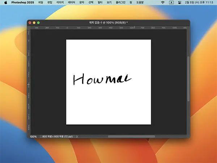Open the Apple menu
217x163 pixels.
pyautogui.click(x=6, y=3)
